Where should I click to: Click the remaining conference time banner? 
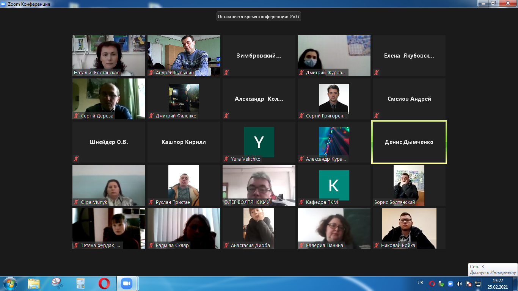[259, 16]
